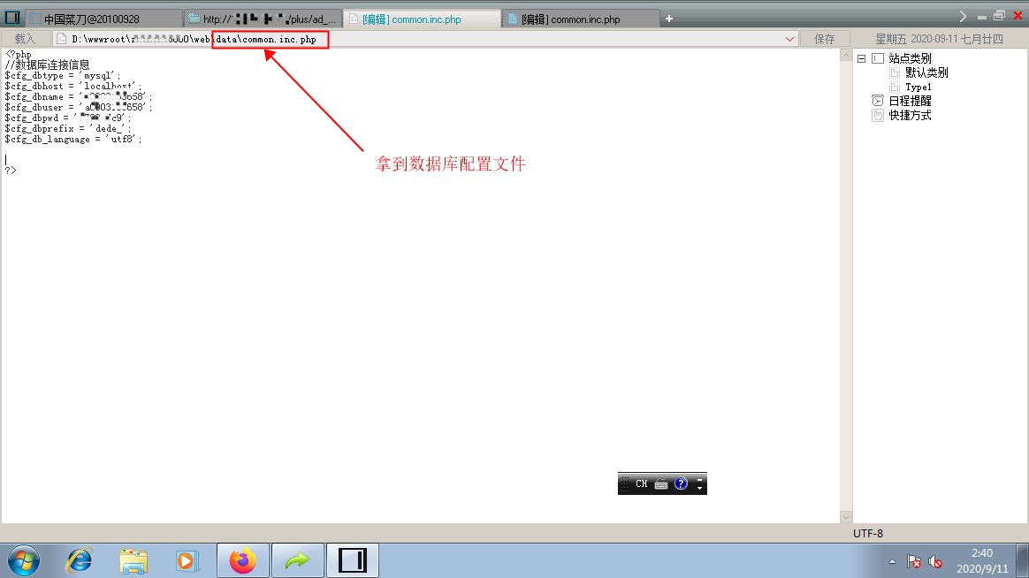Open File Explorer from the taskbar
The image size is (1029, 578).
(x=133, y=561)
